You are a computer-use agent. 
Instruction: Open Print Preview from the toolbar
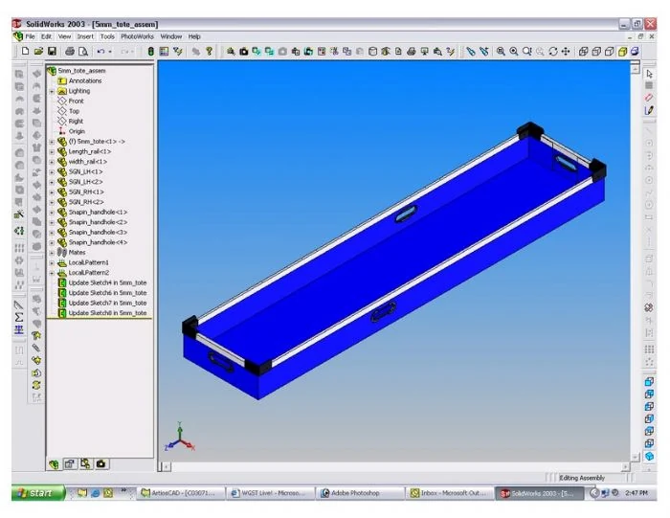tap(83, 52)
